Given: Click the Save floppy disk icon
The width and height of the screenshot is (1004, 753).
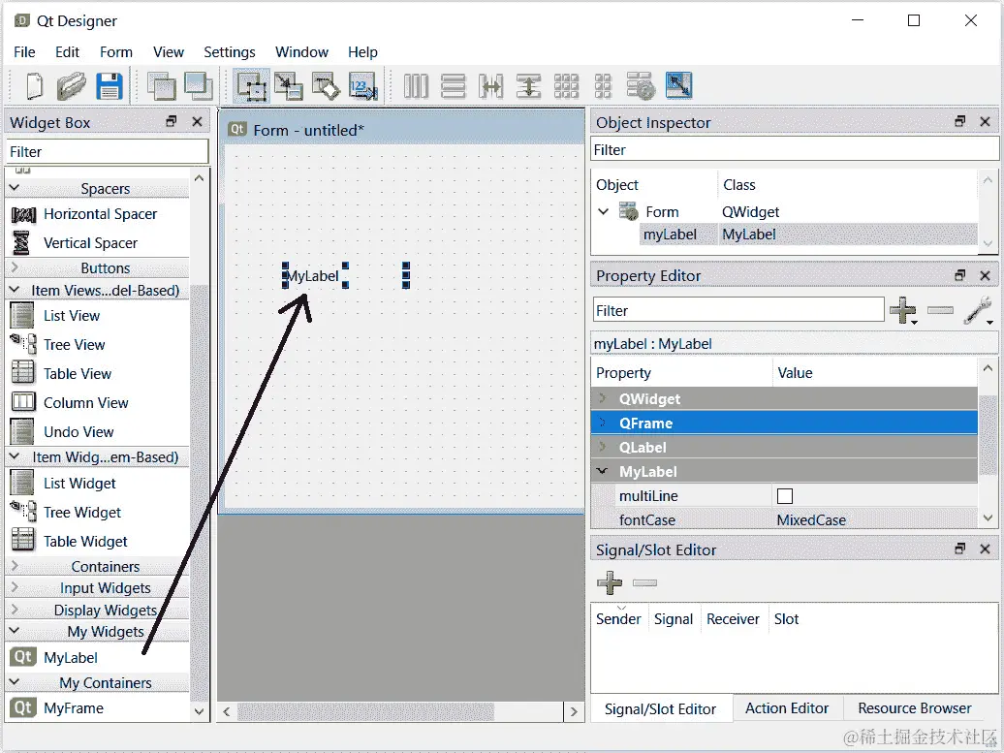Looking at the screenshot, I should 110,86.
